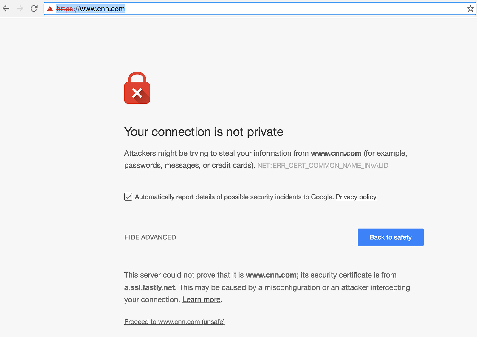The width and height of the screenshot is (477, 337).
Task: Click the NET::ERR_CERT_COMMON_NAME_INVALID error code
Action: pyautogui.click(x=323, y=166)
